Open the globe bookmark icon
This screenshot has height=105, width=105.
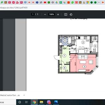click(x=41, y=3)
